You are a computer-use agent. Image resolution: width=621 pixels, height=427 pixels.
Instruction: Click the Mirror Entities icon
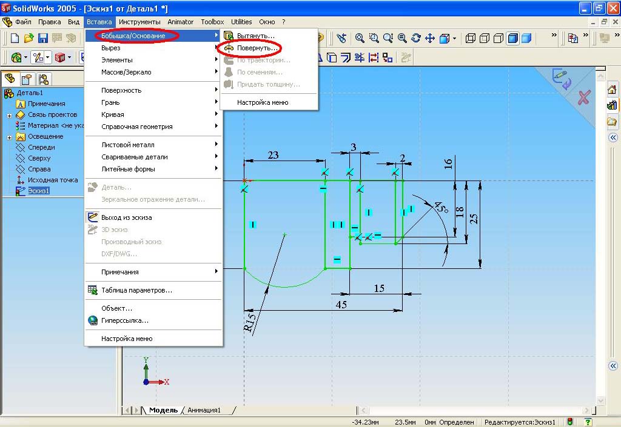[374, 58]
